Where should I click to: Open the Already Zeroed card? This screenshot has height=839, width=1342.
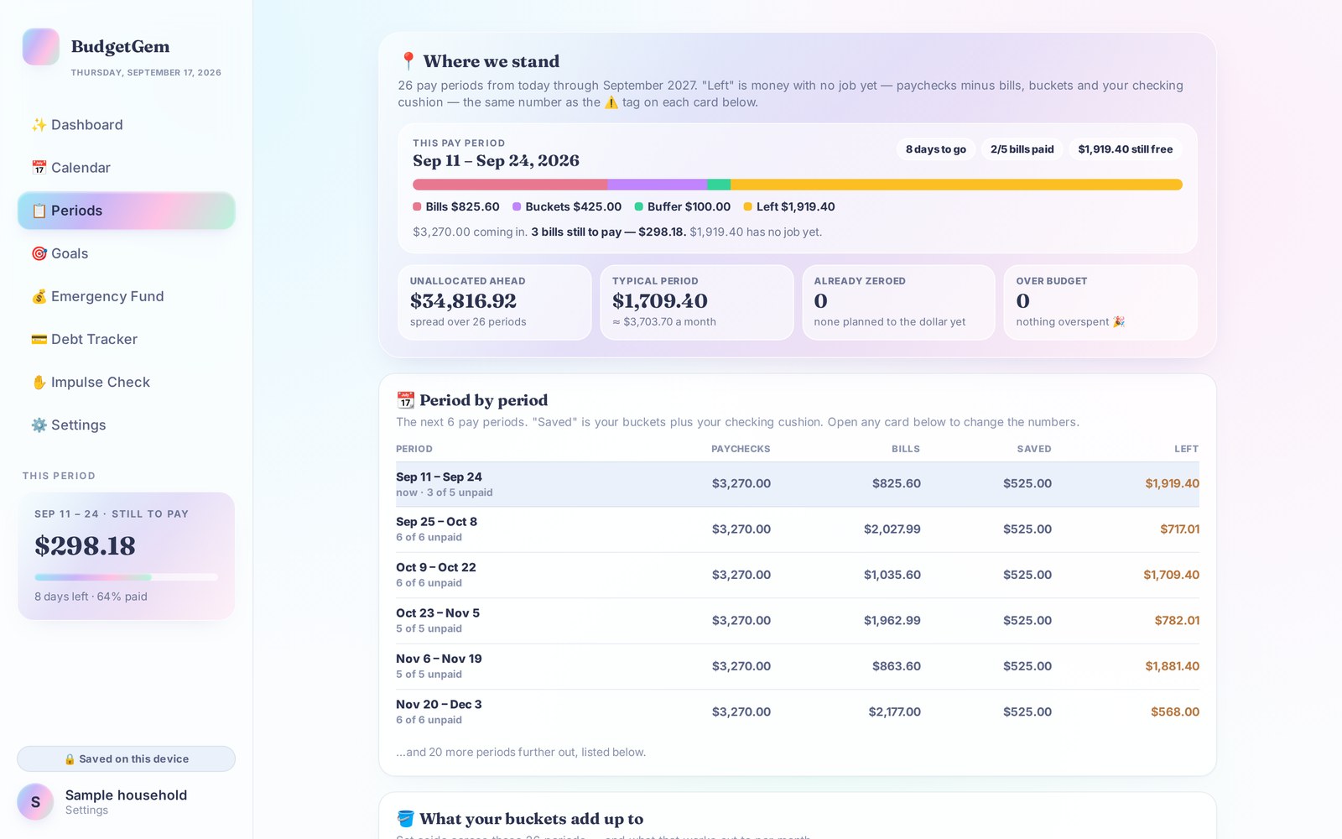click(x=898, y=302)
